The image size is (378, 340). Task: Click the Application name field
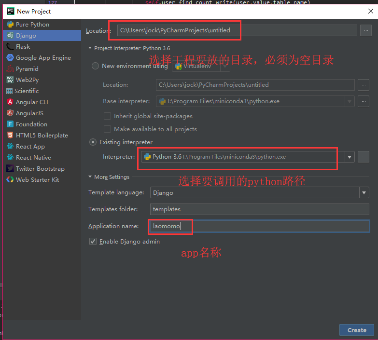click(x=259, y=226)
